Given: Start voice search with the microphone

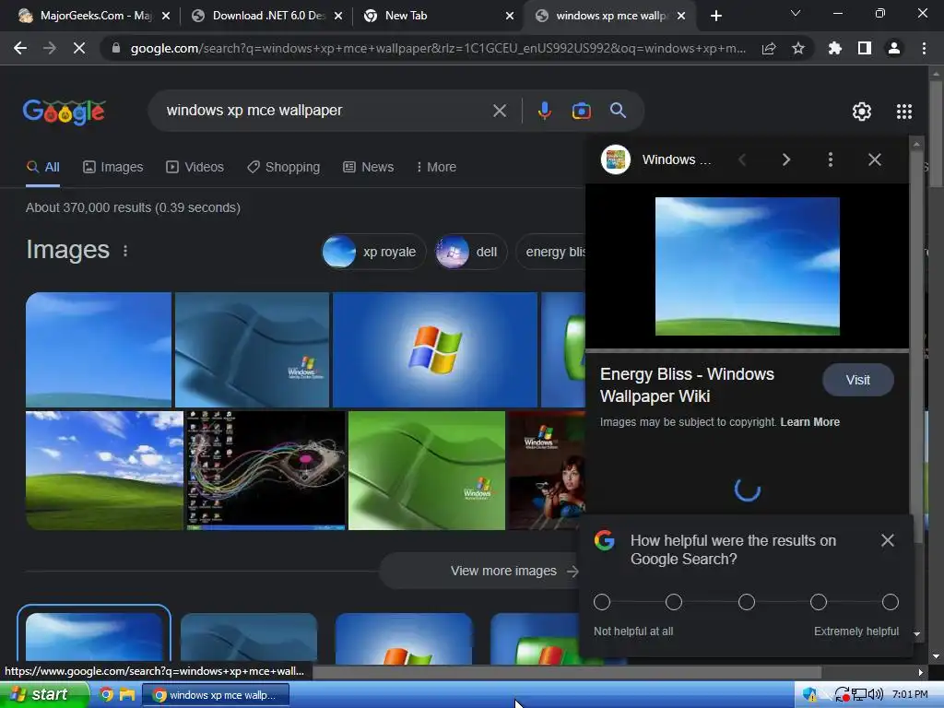Looking at the screenshot, I should 544,111.
